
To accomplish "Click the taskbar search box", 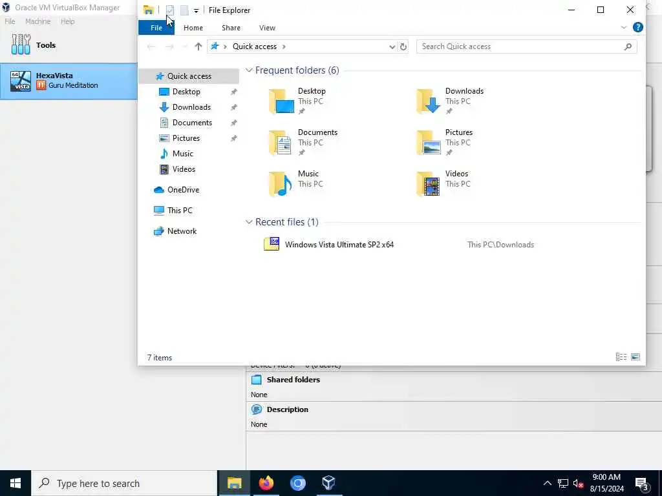I will pos(124,483).
